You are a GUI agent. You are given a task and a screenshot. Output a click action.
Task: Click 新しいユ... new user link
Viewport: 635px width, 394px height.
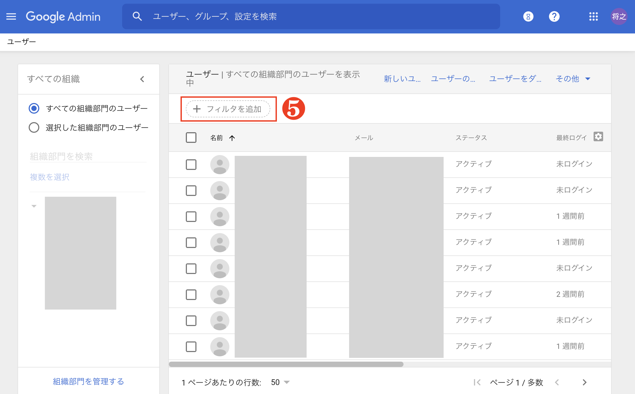(402, 79)
